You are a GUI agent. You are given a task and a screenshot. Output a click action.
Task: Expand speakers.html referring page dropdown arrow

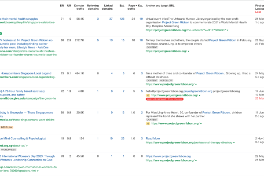(x=38, y=171)
